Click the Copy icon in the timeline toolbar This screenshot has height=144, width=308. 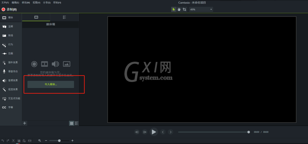coord(19,141)
